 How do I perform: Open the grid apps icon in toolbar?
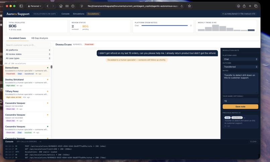[67, 6]
